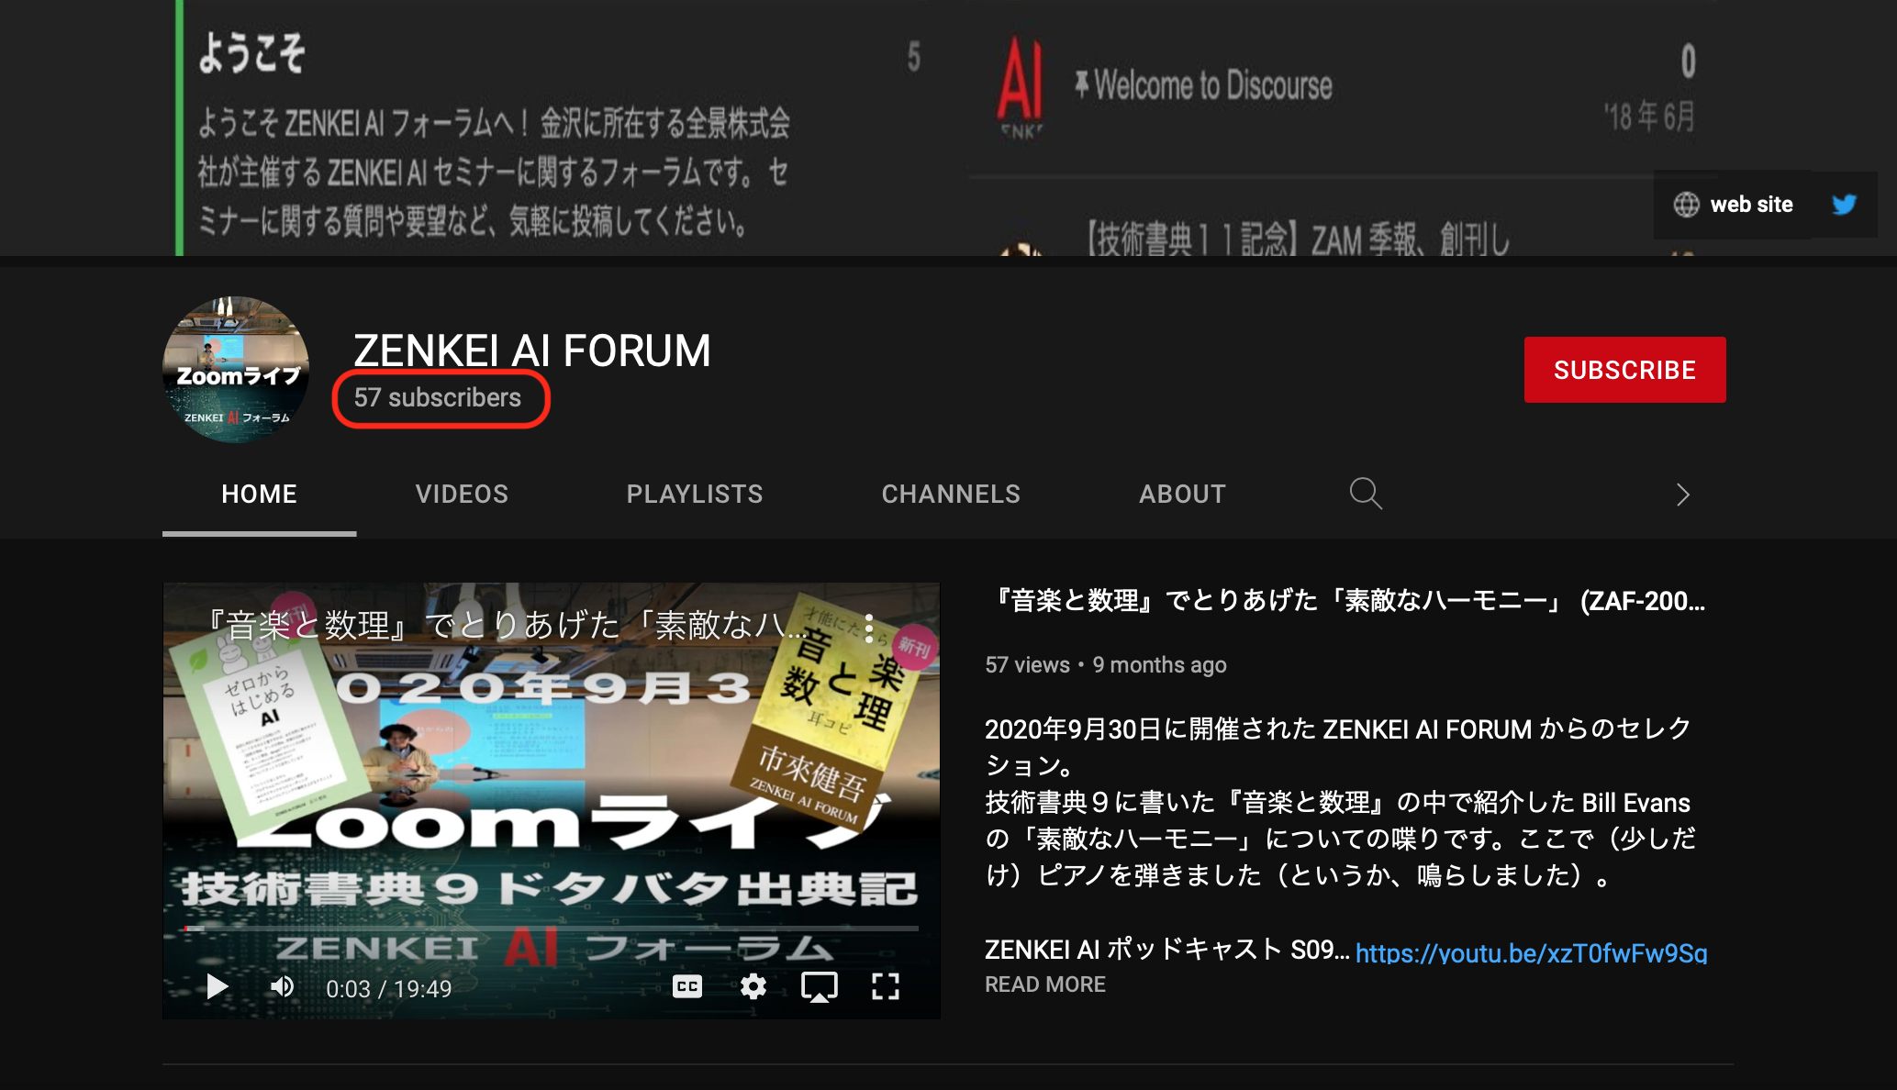Image resolution: width=1897 pixels, height=1090 pixels.
Task: Play the featured video
Action: coord(217,986)
